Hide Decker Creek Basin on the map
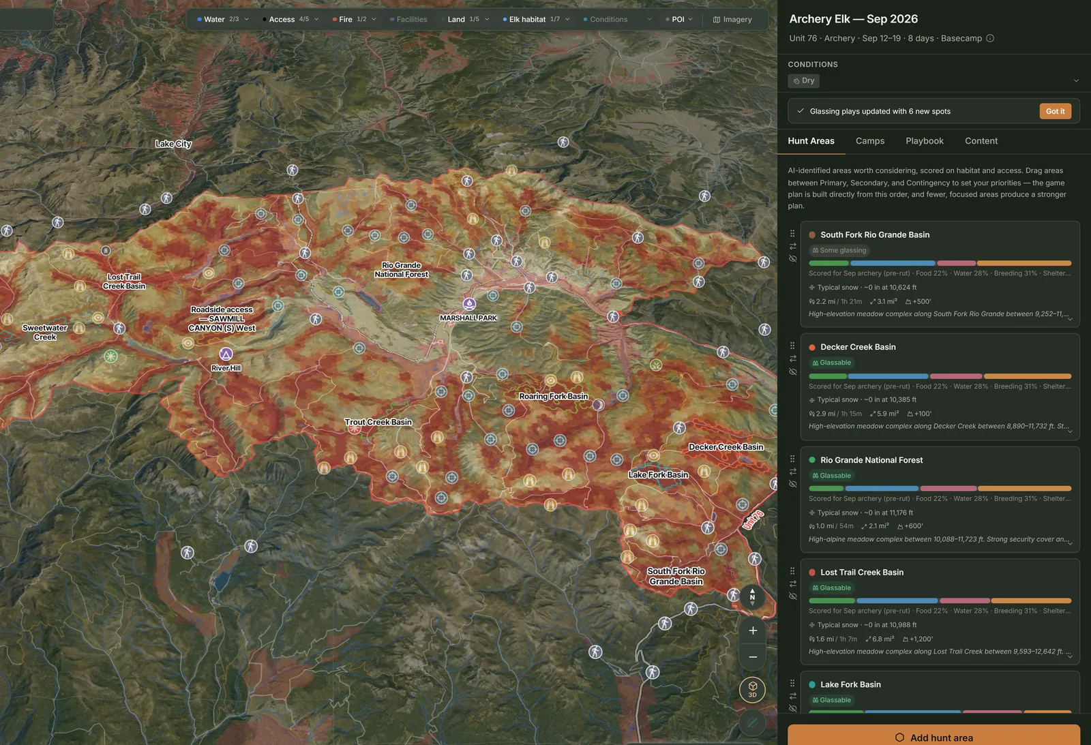Image resolution: width=1091 pixels, height=745 pixels. [x=792, y=371]
